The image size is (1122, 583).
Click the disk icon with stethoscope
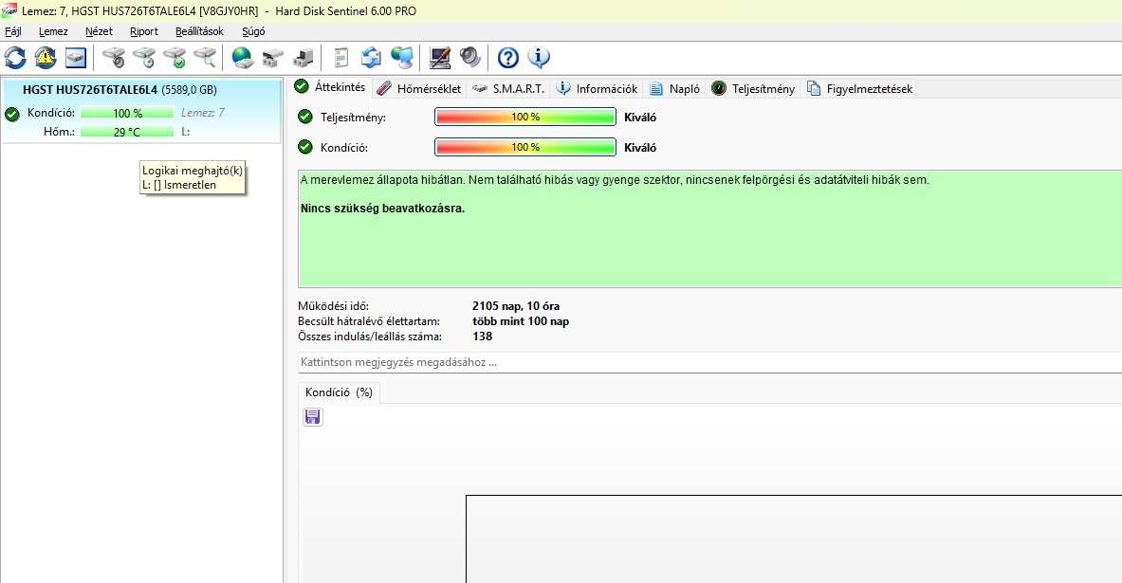113,57
